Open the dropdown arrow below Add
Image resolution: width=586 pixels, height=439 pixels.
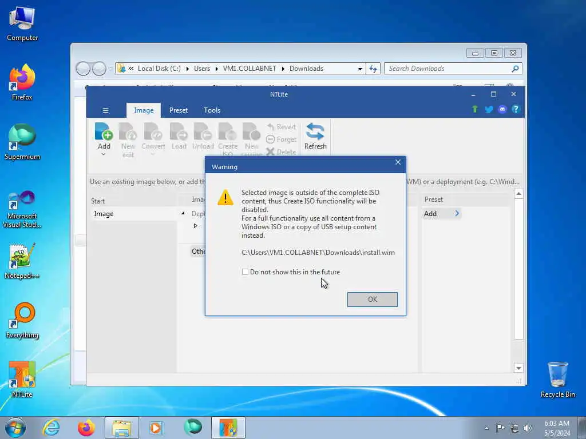point(104,154)
